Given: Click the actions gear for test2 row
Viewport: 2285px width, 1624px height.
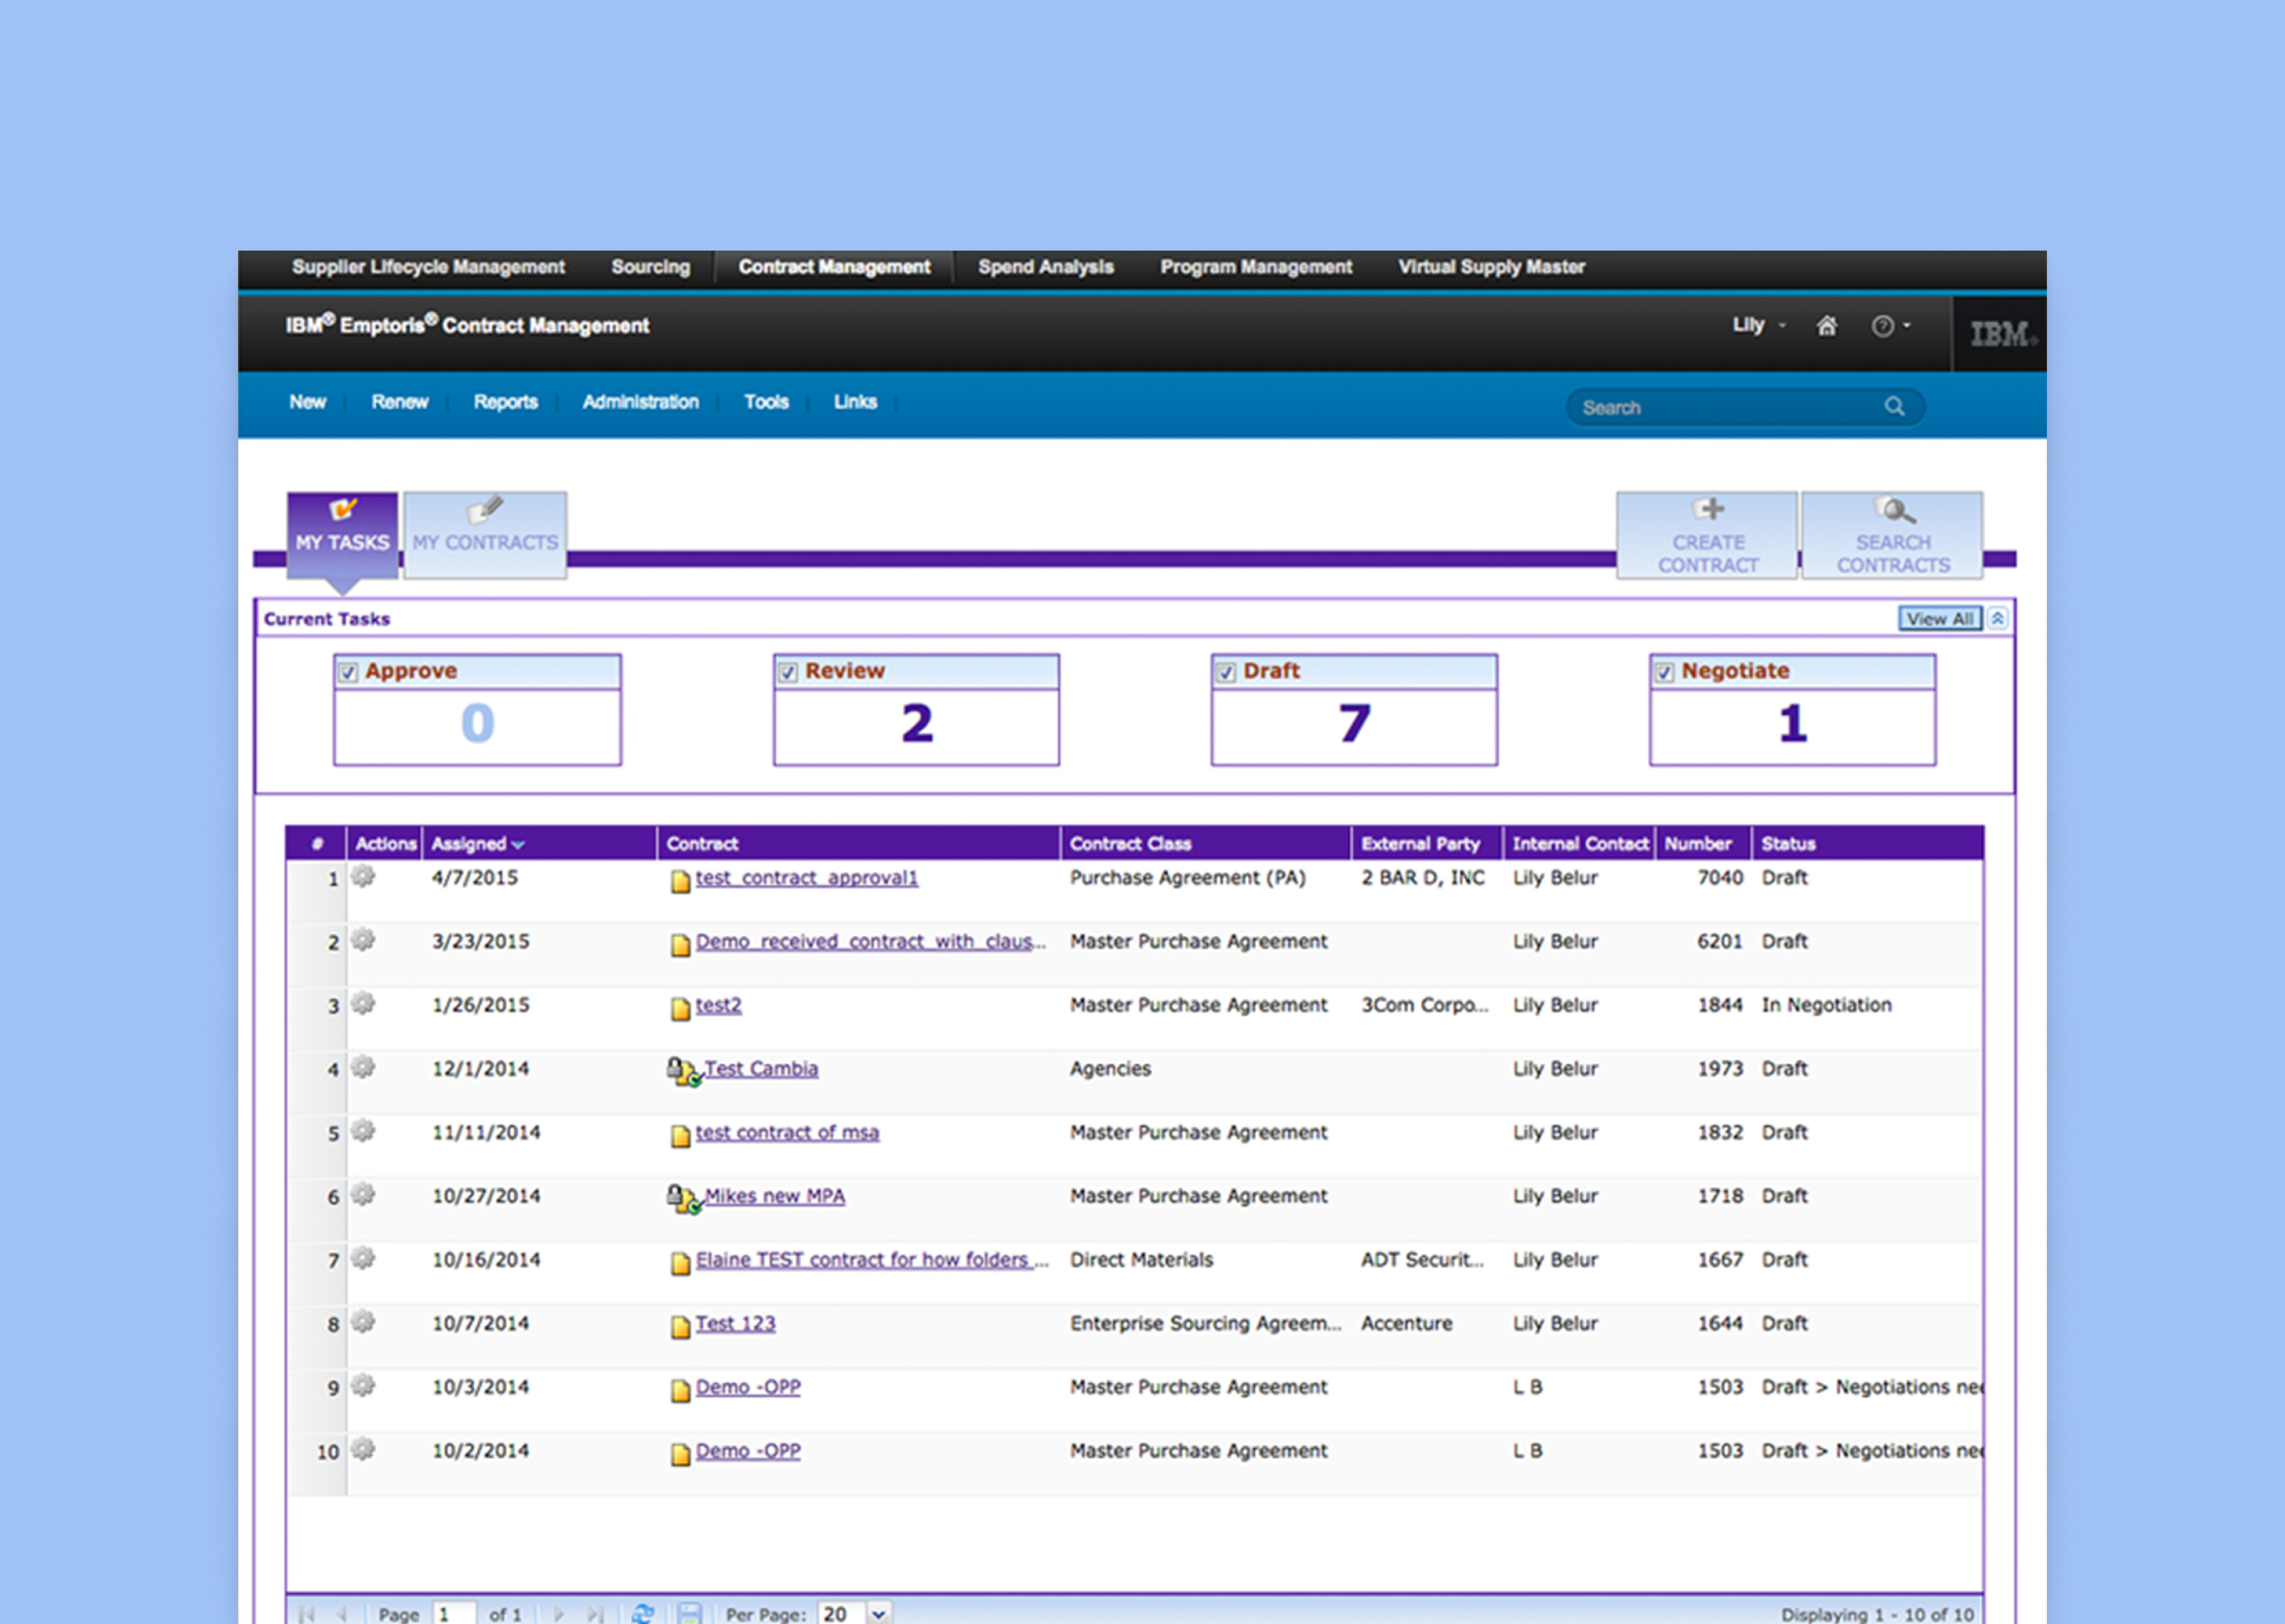Looking at the screenshot, I should (363, 1003).
